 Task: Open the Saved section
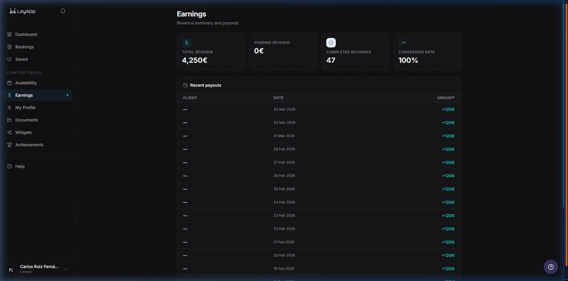(21, 59)
